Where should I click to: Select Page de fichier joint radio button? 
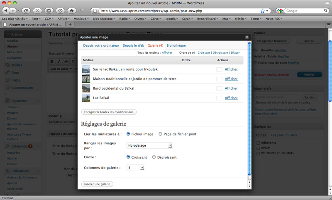pos(160,134)
